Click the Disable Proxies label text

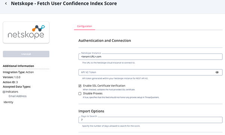[x=93, y=93]
